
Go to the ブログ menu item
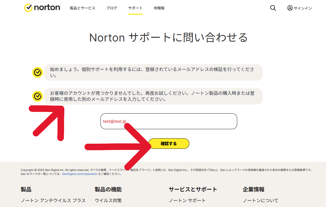tap(112, 8)
